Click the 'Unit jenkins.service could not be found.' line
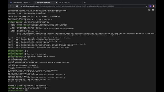Viewport: 164px width, 92px height. (x=24, y=89)
